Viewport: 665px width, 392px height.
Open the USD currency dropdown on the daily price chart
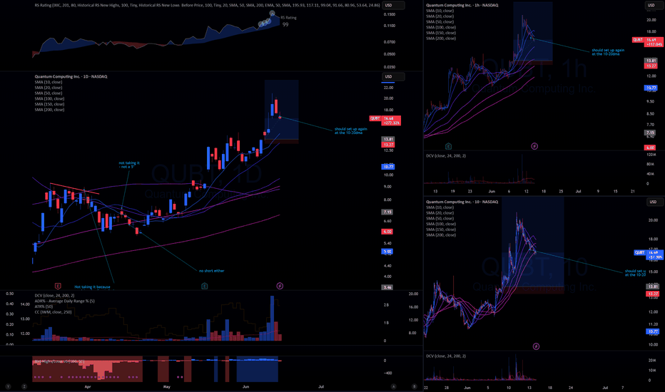pyautogui.click(x=393, y=77)
